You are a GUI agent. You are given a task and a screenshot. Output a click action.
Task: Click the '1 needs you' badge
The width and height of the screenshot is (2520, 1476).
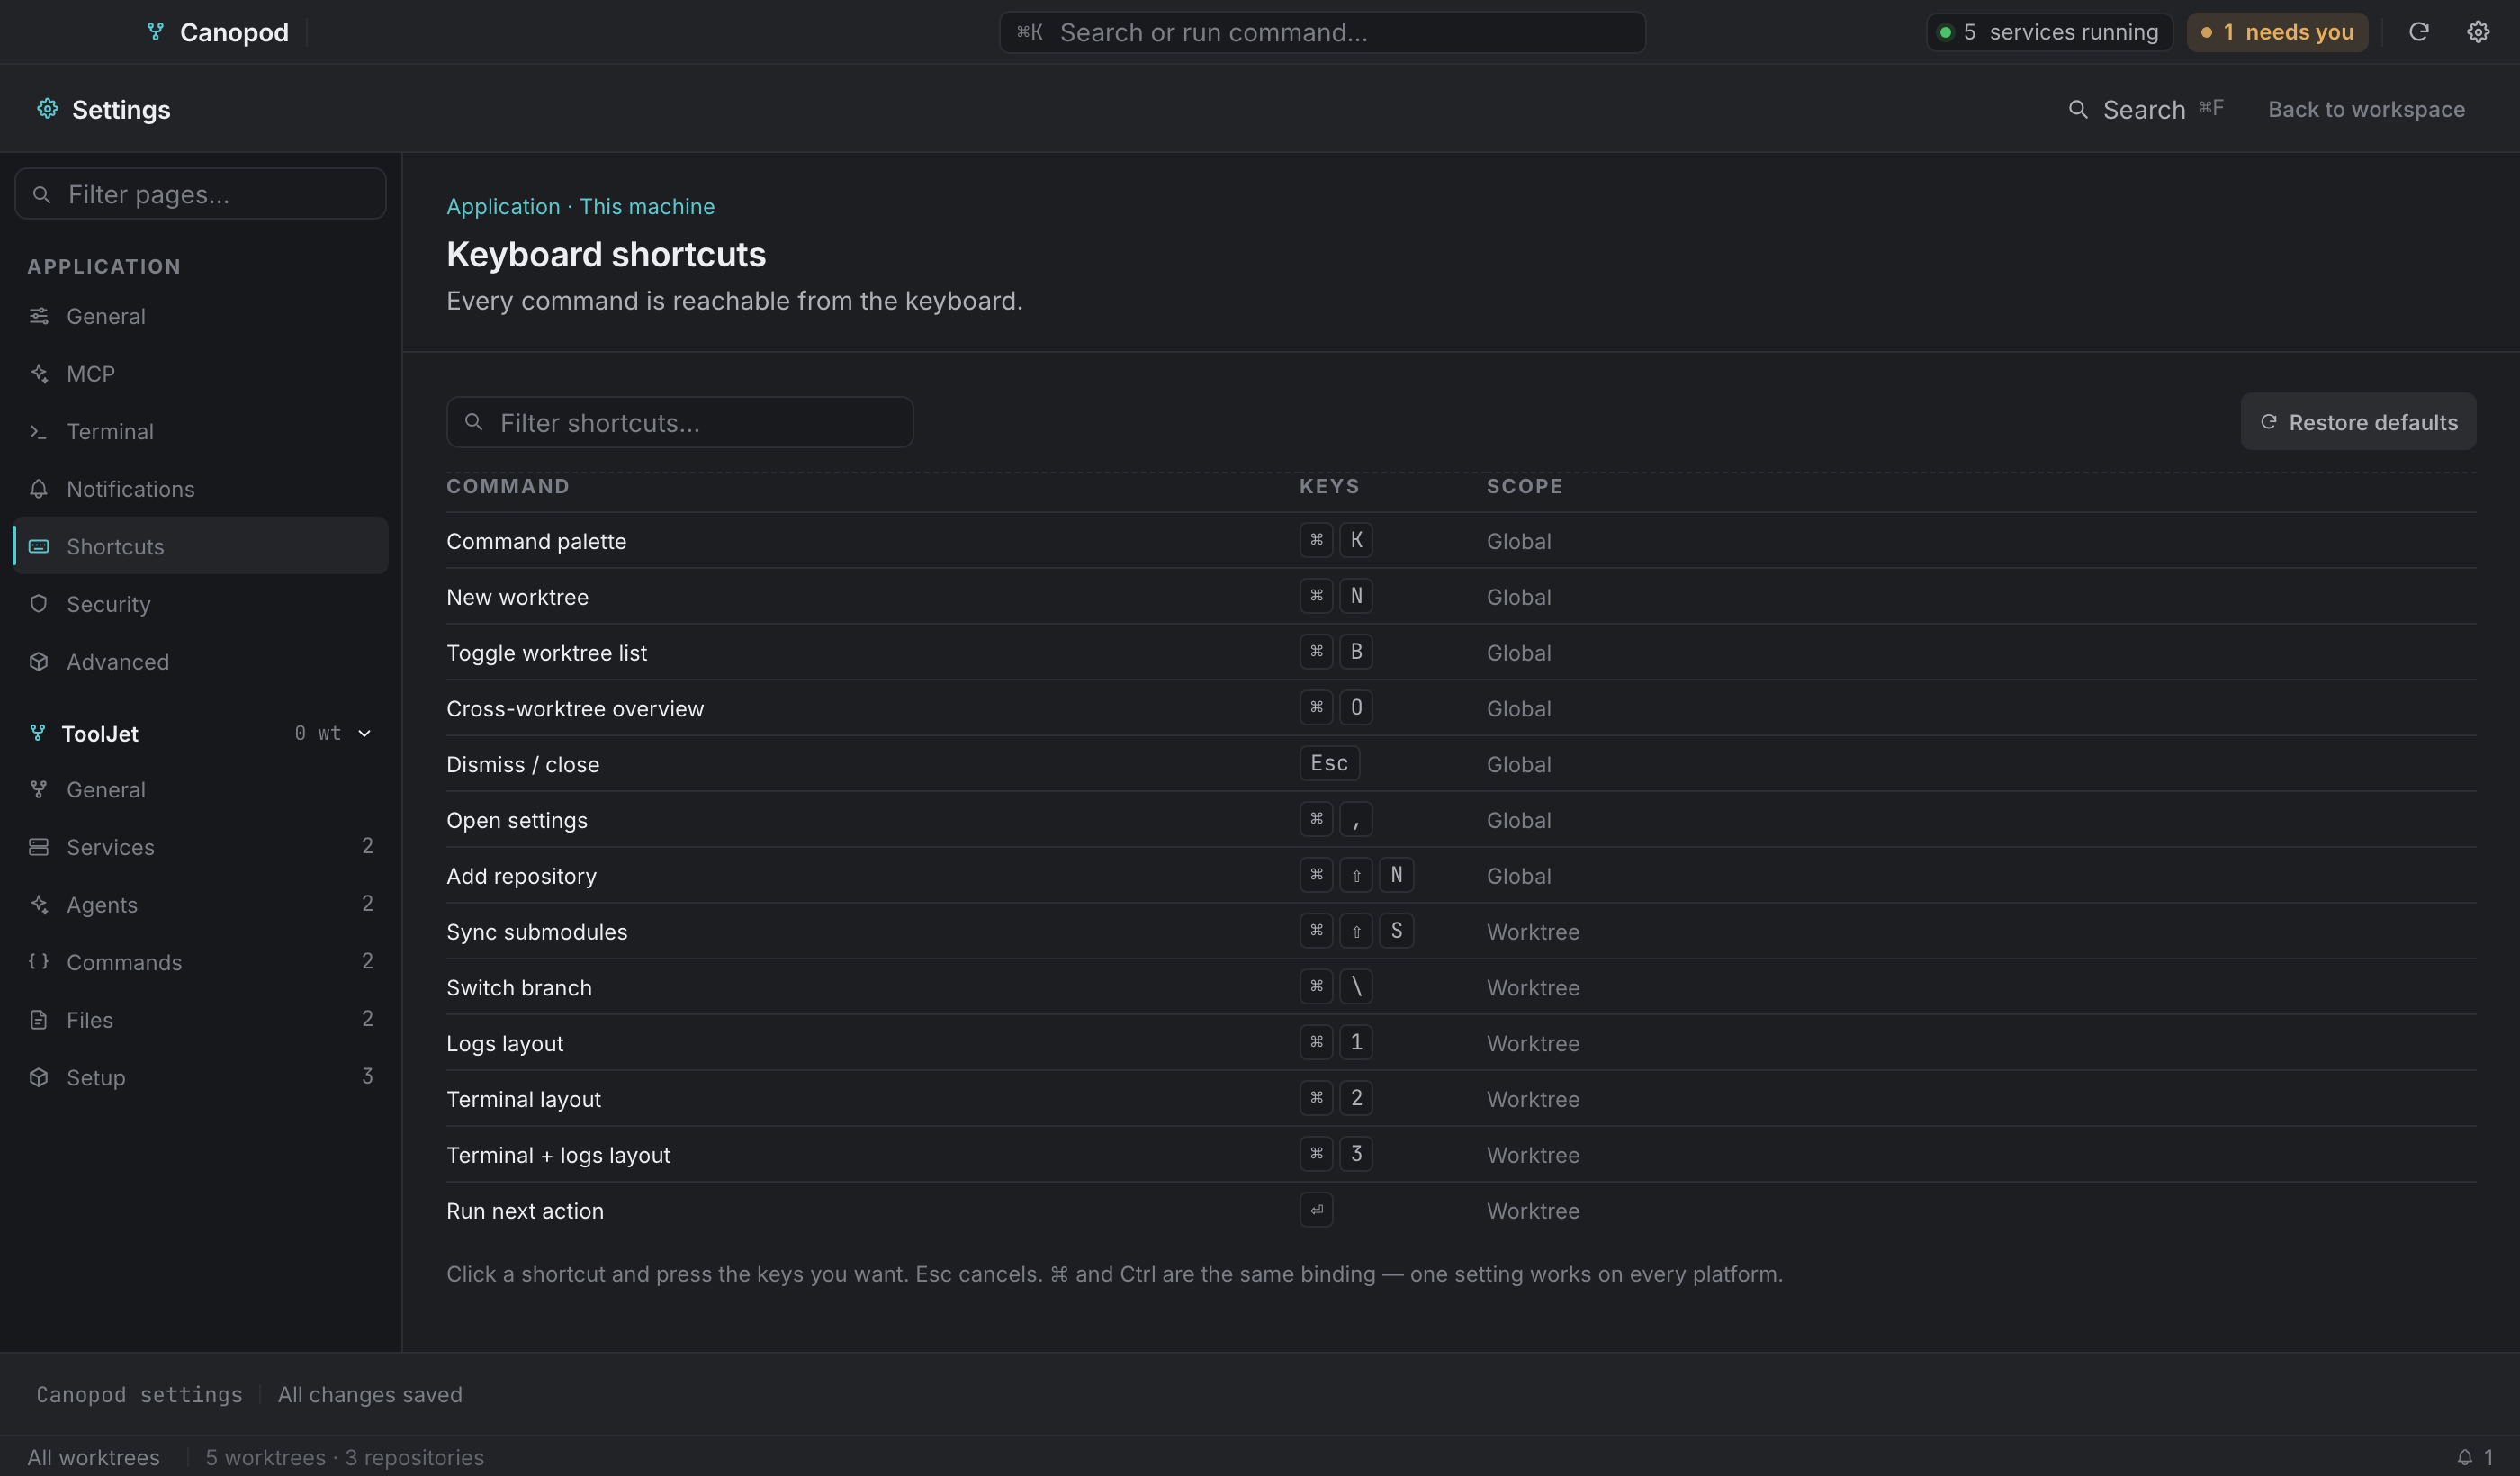point(2277,32)
